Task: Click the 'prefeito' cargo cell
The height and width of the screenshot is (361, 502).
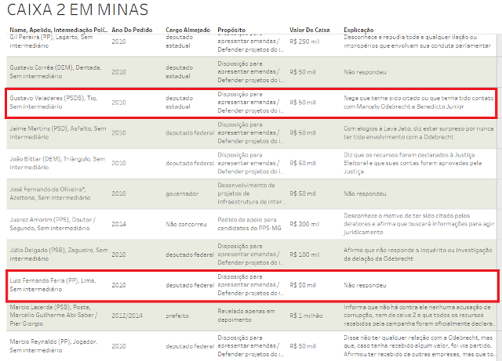Action: pos(178,315)
